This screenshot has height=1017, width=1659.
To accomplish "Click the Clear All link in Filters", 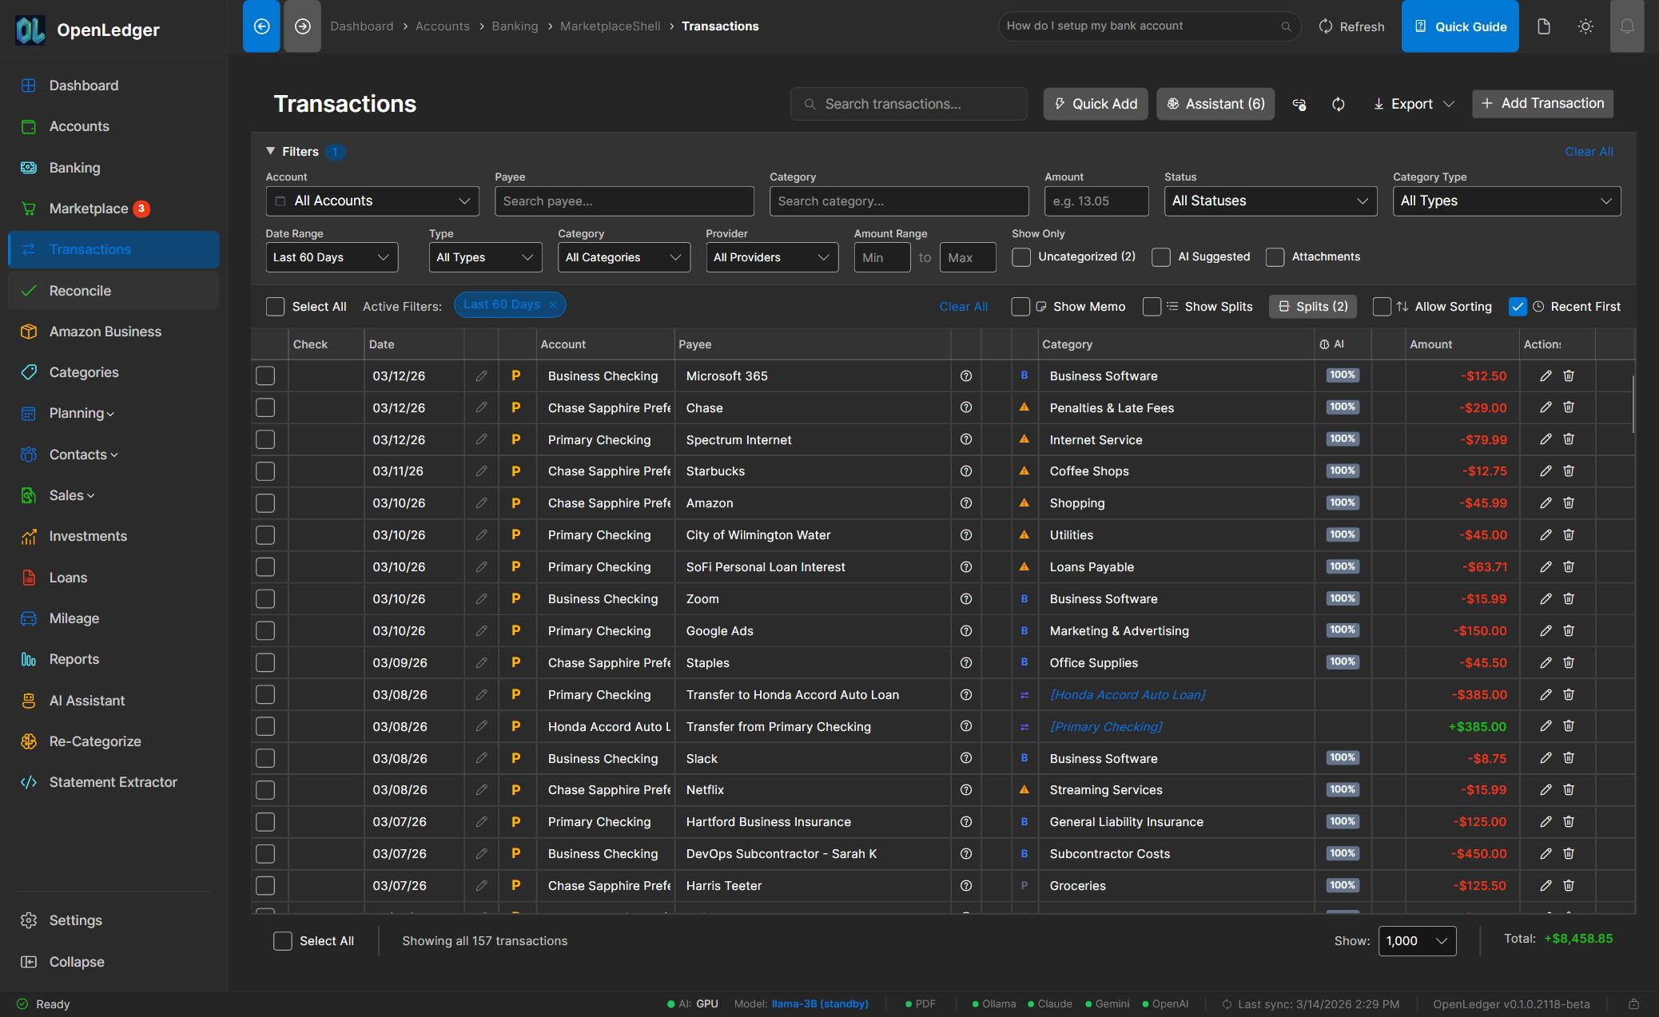I will coord(1589,152).
